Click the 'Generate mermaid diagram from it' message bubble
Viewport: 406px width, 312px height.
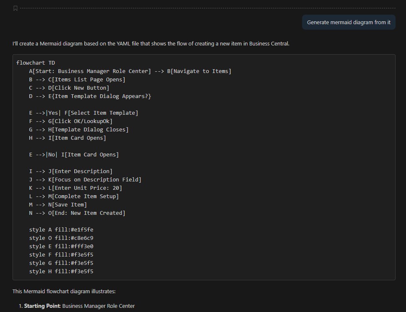(348, 22)
